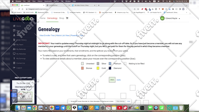Click the stats link beside the top member box

pyautogui.click(x=119, y=80)
